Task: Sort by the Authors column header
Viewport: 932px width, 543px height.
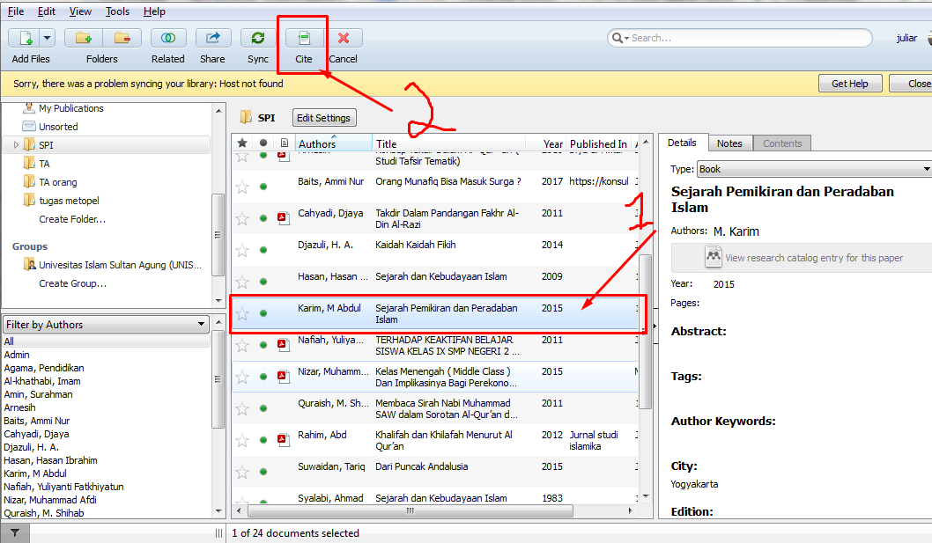Action: point(334,143)
